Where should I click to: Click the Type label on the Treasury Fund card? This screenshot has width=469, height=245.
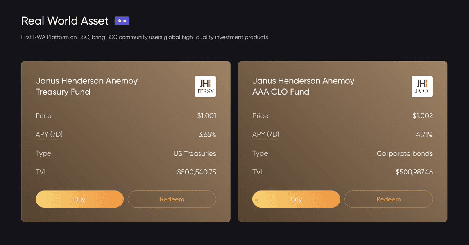(x=43, y=153)
